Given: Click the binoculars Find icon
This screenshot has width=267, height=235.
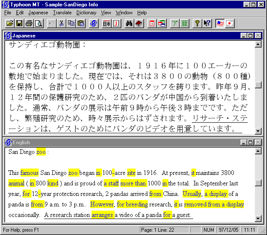Looking at the screenshot, I should coord(129,23).
